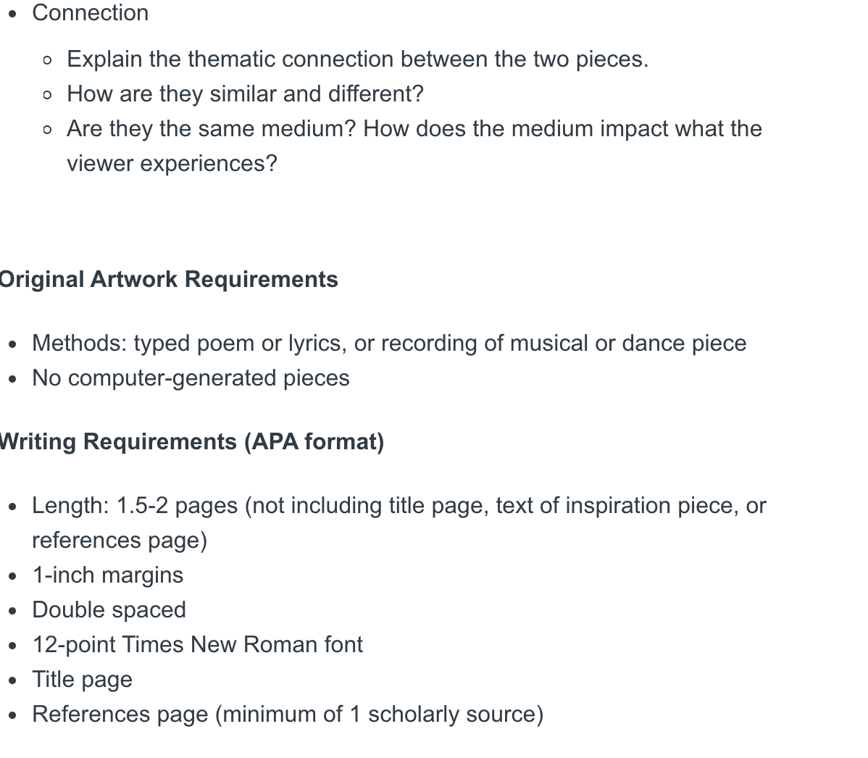Click the 'Explain the thematic connection' line

[358, 59]
